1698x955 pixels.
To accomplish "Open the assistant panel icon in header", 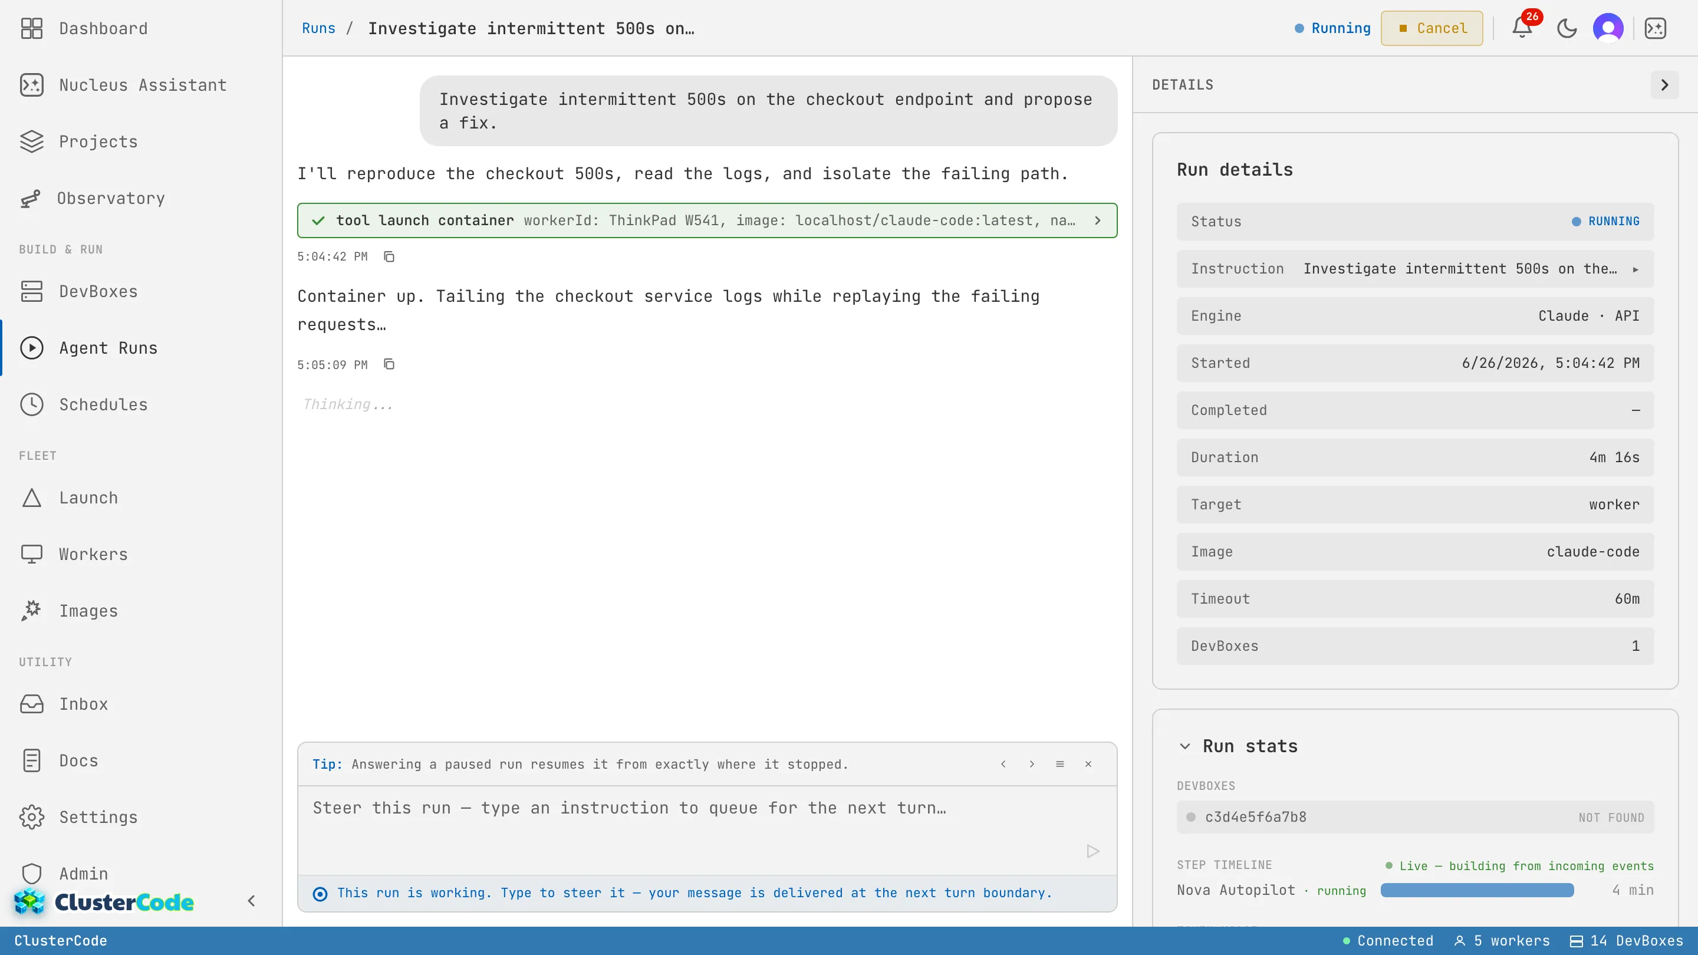I will pos(1655,28).
